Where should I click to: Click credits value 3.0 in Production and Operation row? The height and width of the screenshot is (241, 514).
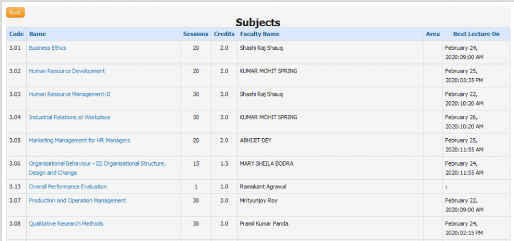[x=224, y=200]
